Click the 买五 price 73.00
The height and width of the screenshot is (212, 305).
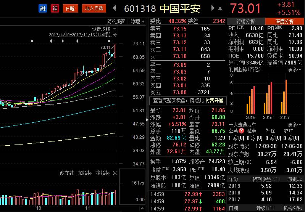(x=180, y=92)
